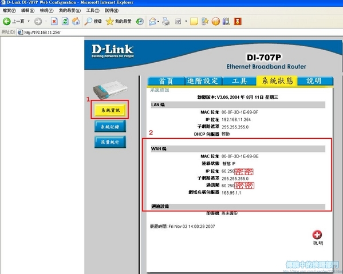The height and width of the screenshot is (274, 343).
Task: Open the 編輯 (Edit) menu
Action: [x=28, y=10]
